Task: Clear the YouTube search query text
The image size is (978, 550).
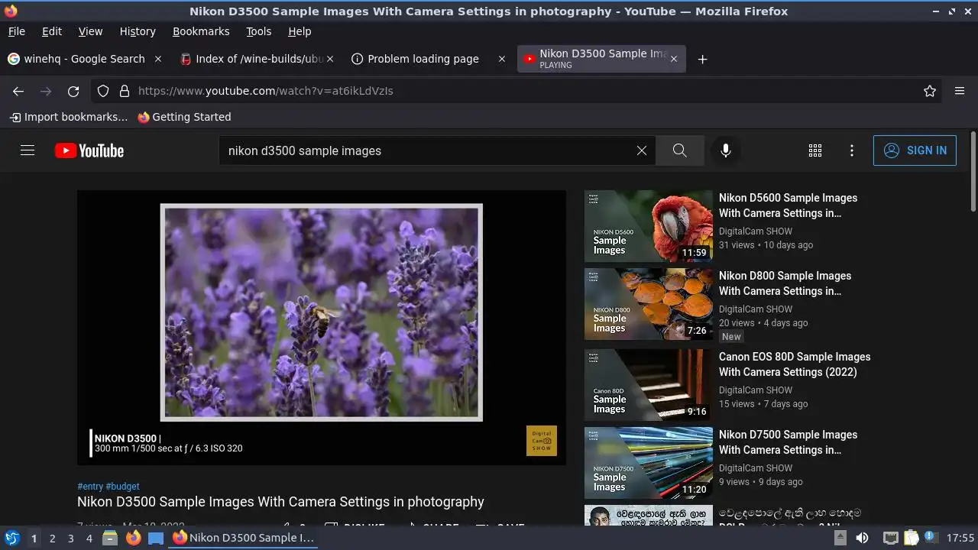Action: coord(642,150)
